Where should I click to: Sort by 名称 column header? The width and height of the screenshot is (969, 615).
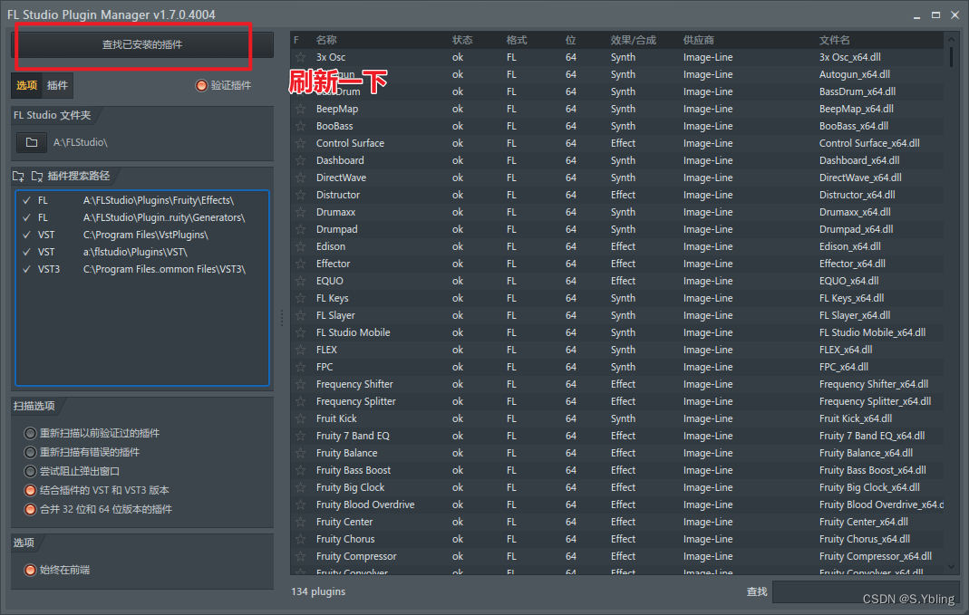[325, 40]
